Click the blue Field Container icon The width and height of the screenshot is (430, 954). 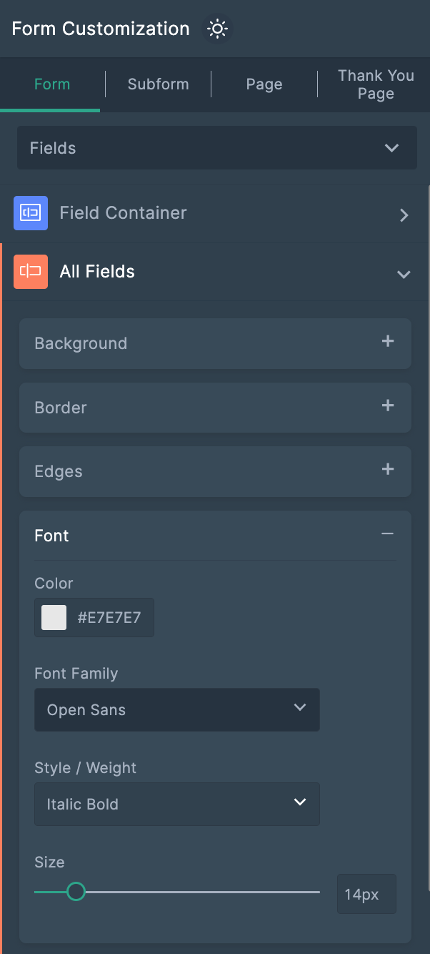[31, 213]
